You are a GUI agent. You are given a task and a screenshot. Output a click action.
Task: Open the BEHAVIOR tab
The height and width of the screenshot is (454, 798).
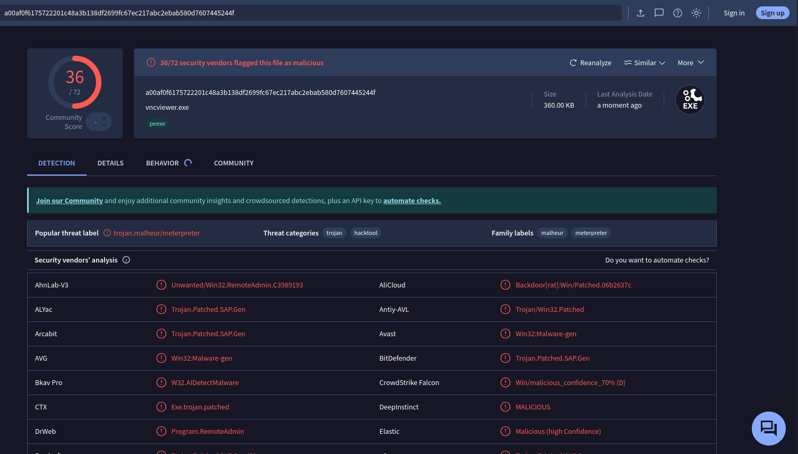click(162, 163)
